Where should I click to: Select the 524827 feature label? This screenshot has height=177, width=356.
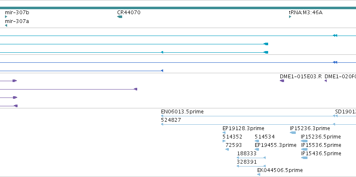click(171, 120)
